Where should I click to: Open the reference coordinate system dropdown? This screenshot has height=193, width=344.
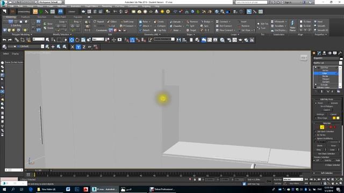coord(98,39)
